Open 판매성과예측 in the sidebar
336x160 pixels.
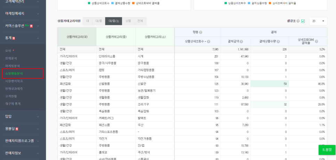[14, 89]
